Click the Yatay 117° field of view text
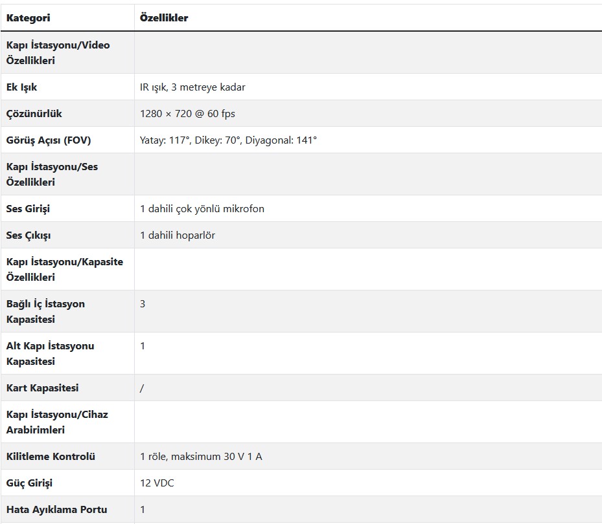The width and height of the screenshot is (602, 524). (x=165, y=140)
